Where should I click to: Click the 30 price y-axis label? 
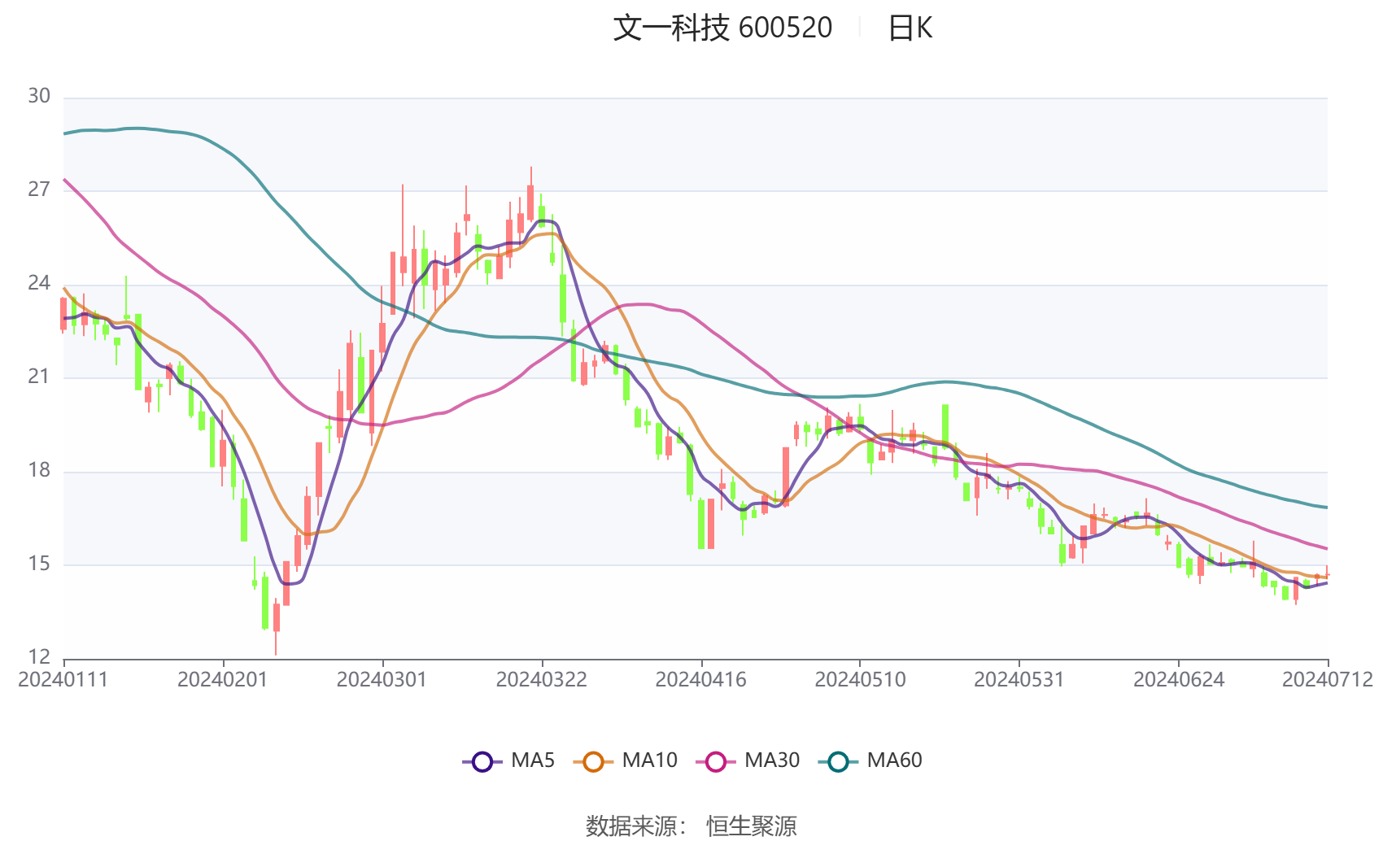click(x=39, y=96)
